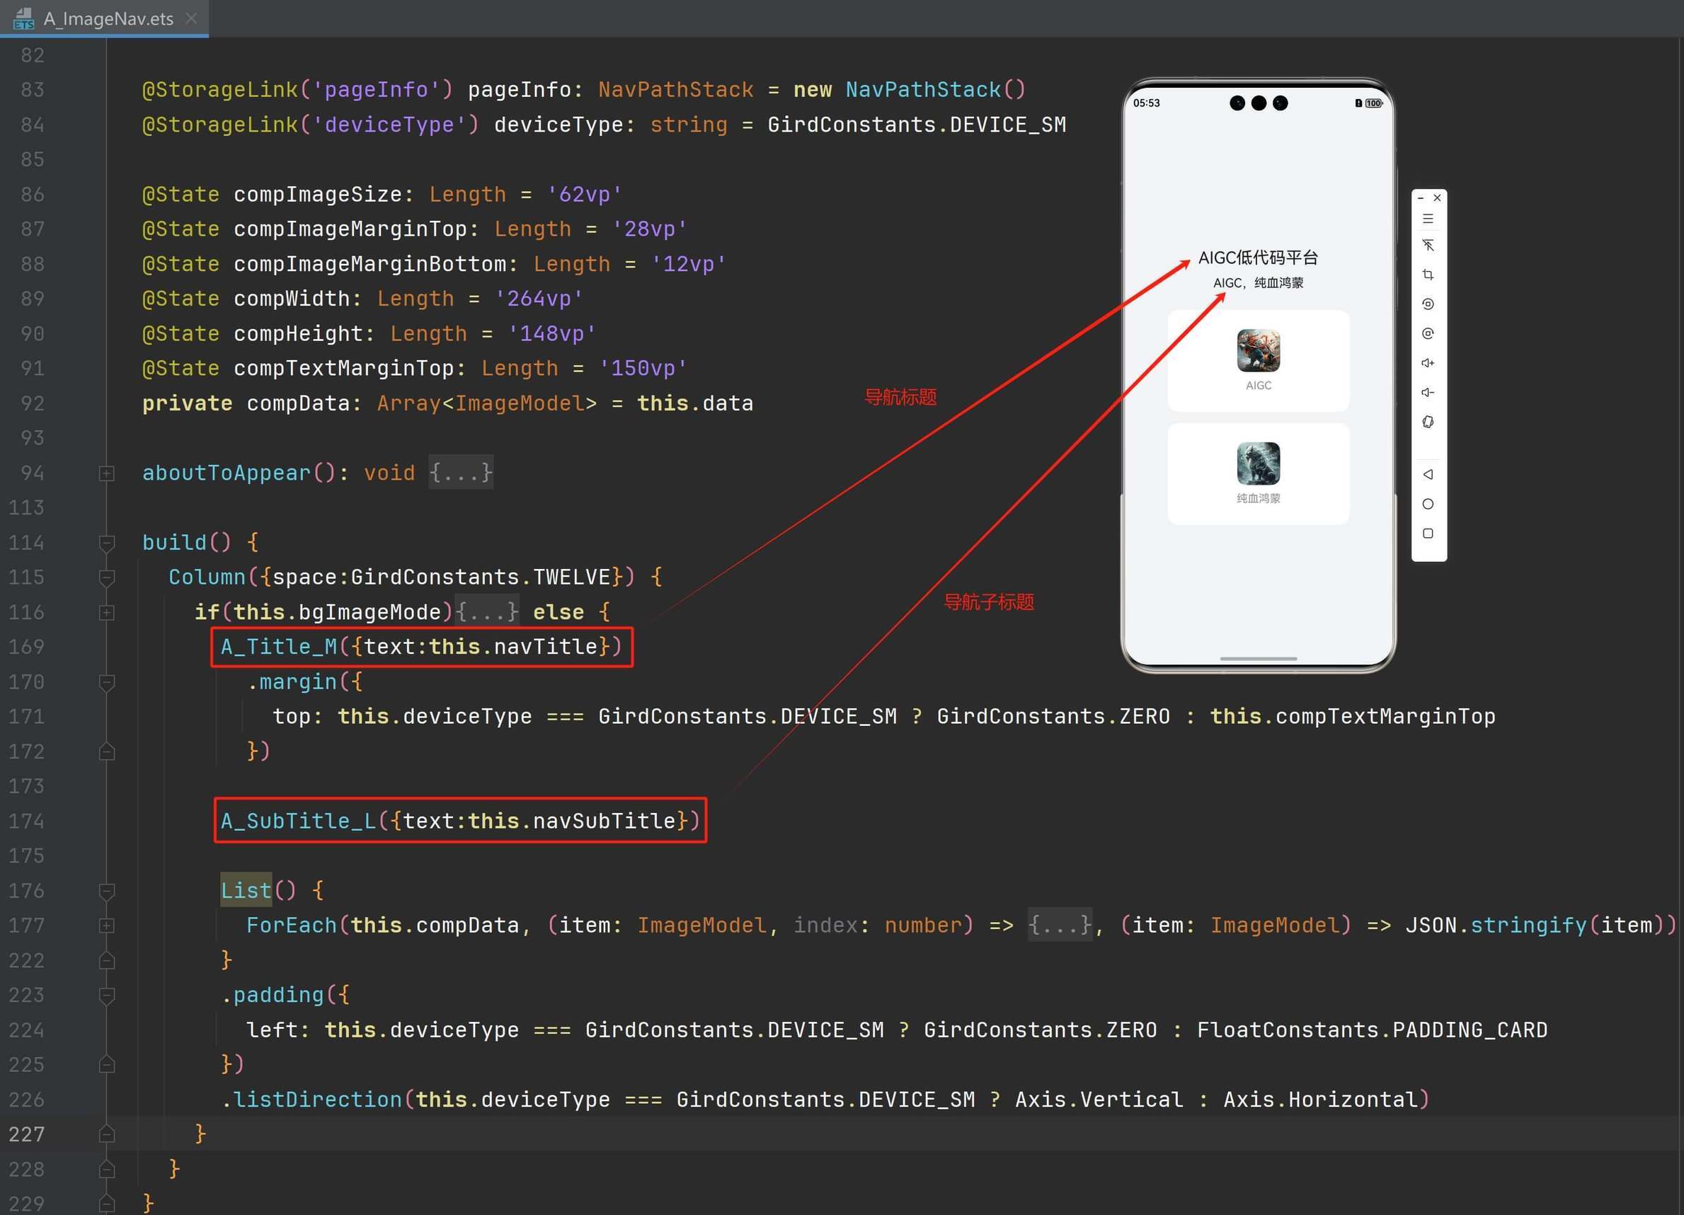Viewport: 1684px width, 1215px height.
Task: Go Home using the emulator circle button
Action: pos(1427,504)
